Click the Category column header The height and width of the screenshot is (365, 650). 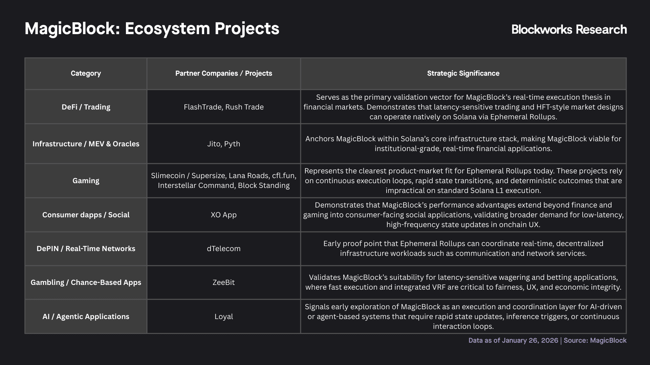(x=86, y=73)
